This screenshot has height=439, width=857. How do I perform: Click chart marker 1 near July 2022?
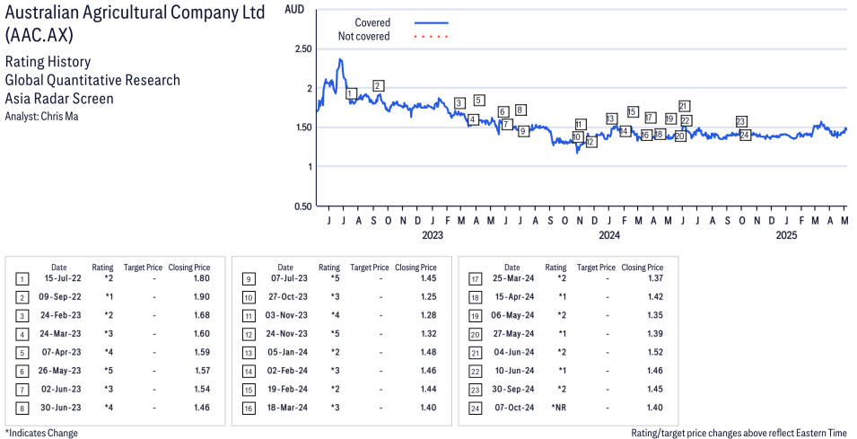click(352, 93)
